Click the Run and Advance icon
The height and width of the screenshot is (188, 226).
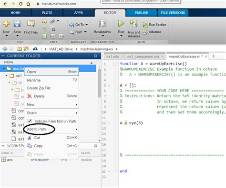[x=134, y=23]
